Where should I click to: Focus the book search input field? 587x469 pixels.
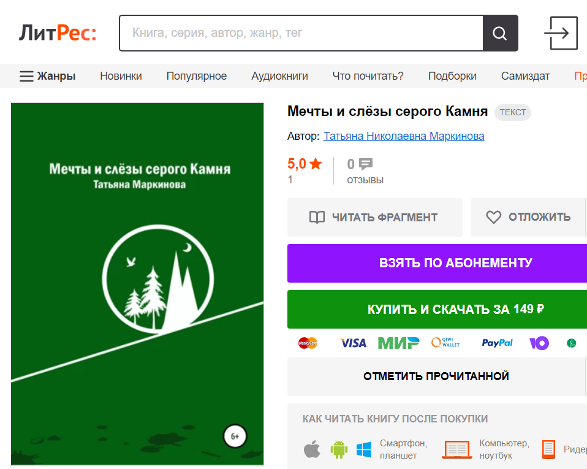pyautogui.click(x=301, y=33)
